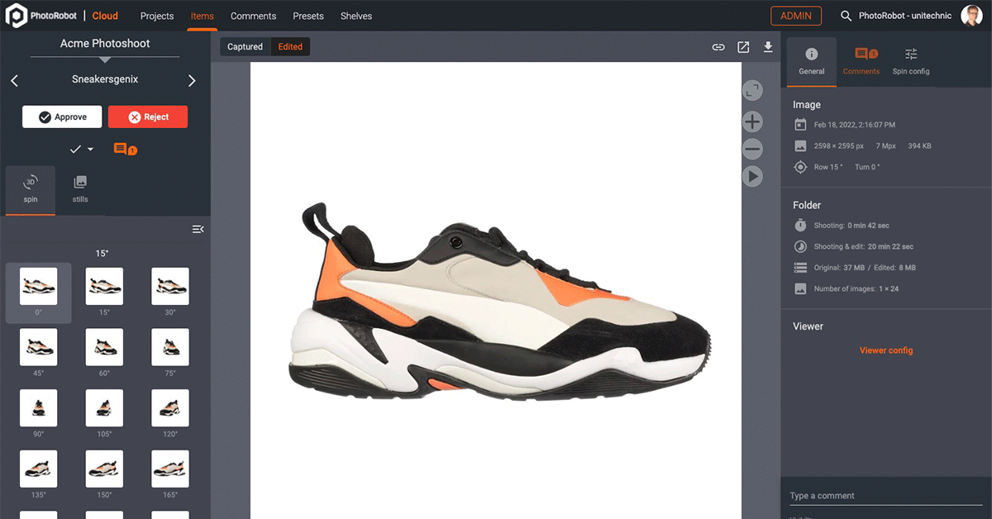Switch to Captured image view

[245, 47]
